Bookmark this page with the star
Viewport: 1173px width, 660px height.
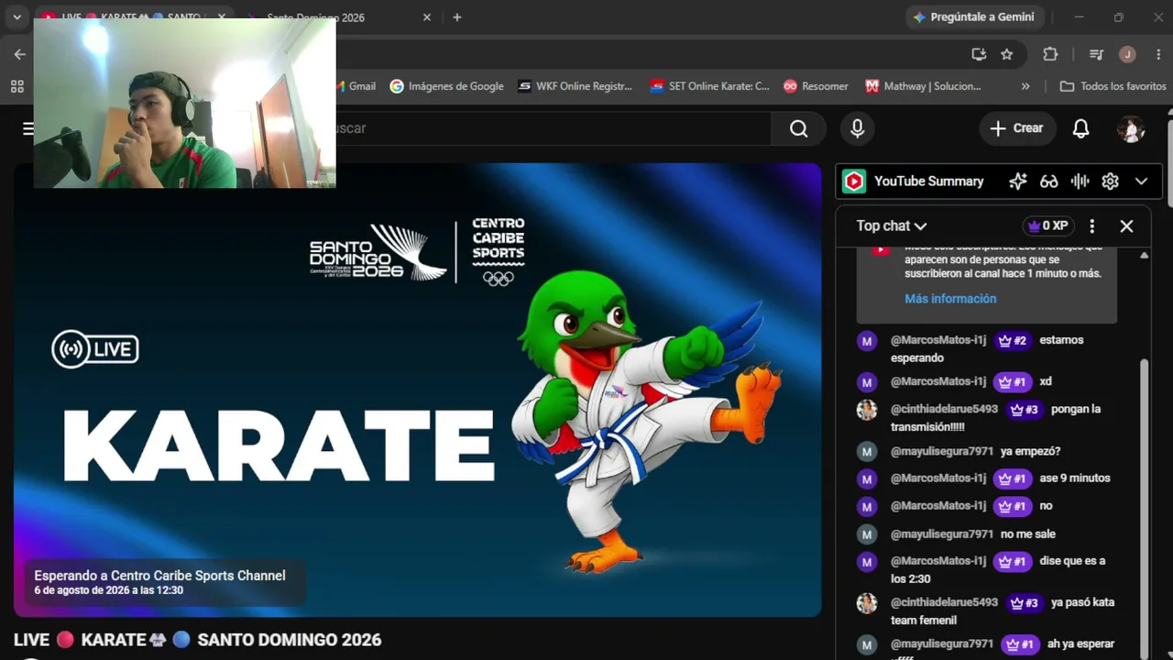tap(1007, 54)
